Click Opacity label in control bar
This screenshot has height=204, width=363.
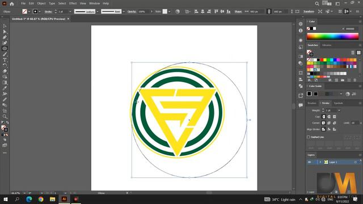tap(132, 11)
